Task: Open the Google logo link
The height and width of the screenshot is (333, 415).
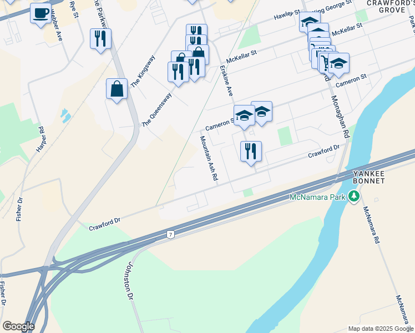Action: coord(18,326)
